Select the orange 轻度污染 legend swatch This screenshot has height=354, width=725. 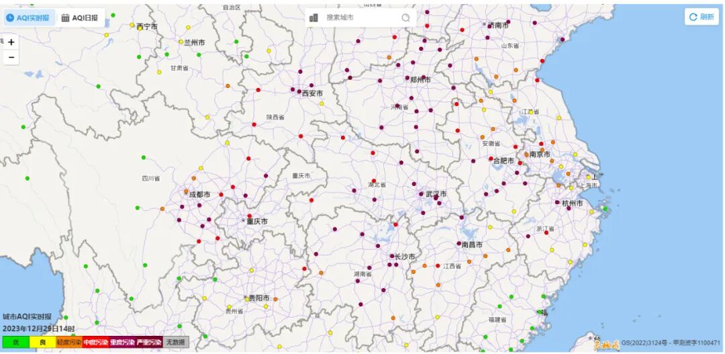[69, 343]
